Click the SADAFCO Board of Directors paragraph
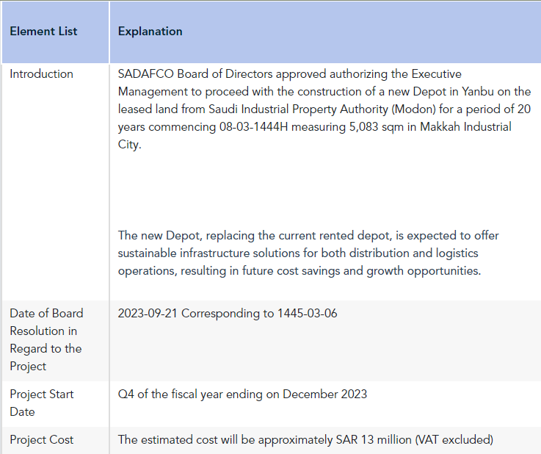This screenshot has height=454, width=541. (324, 109)
